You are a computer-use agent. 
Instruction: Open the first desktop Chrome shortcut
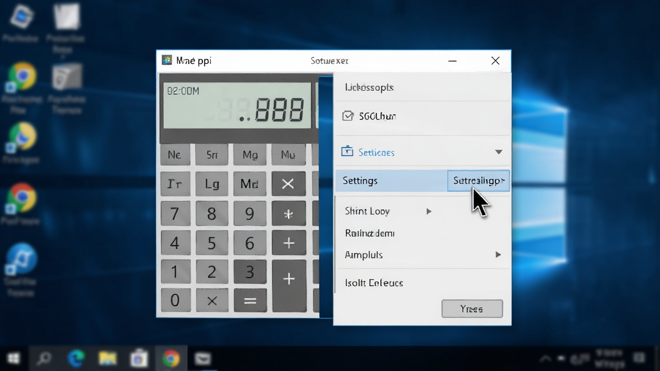point(22,78)
